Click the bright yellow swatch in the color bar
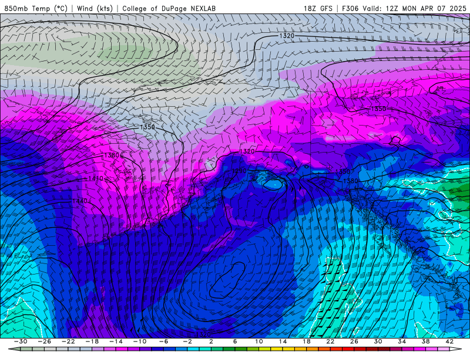 (x=277, y=349)
